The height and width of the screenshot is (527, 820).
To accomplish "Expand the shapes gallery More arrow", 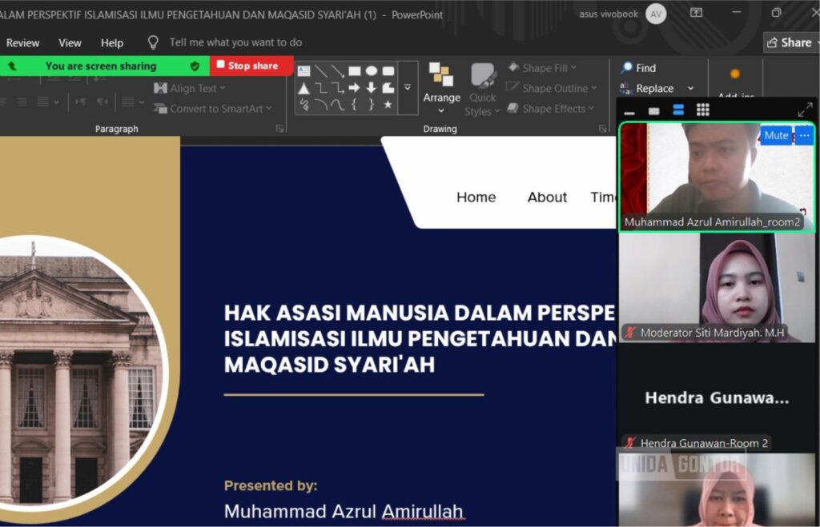I will 408,88.
